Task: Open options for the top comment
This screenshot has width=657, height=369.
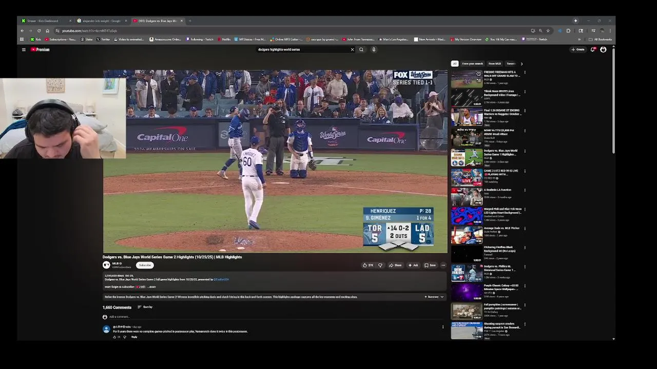Action: click(x=443, y=327)
